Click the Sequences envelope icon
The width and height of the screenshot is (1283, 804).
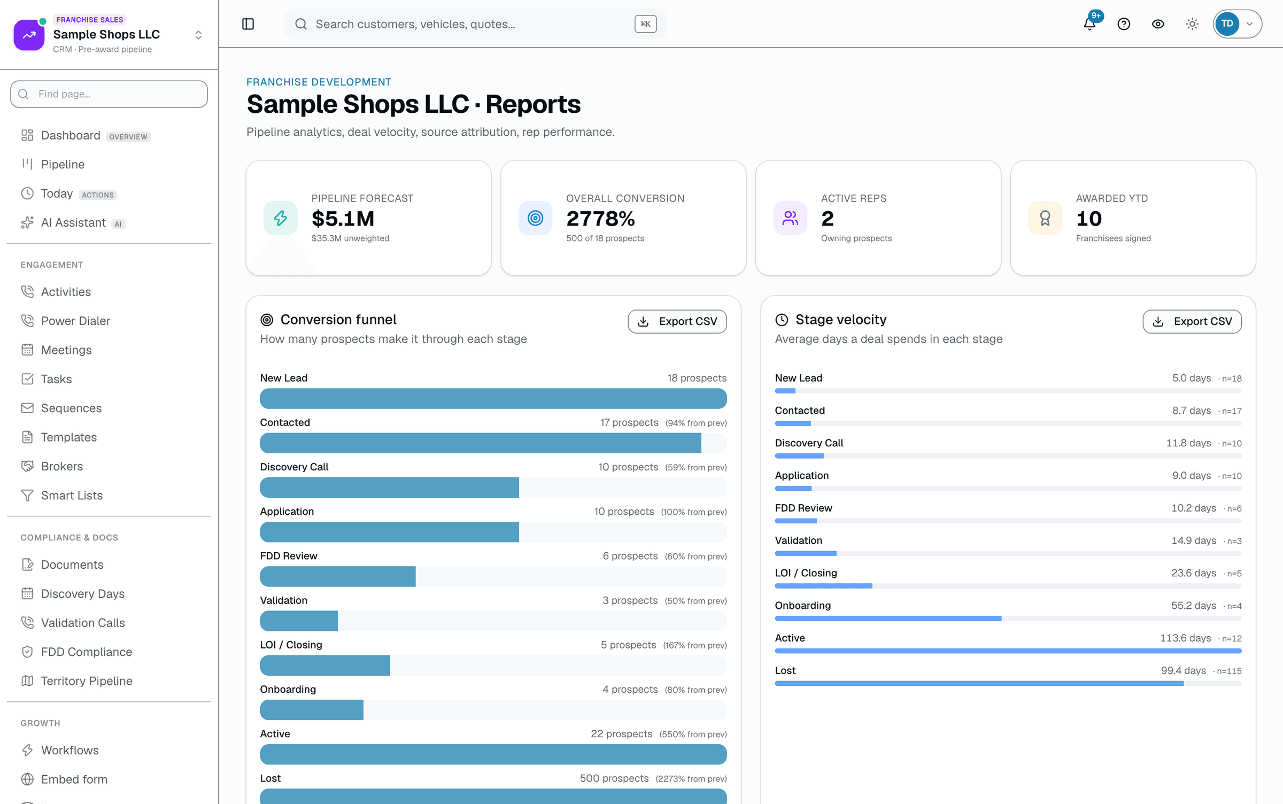[x=27, y=408]
